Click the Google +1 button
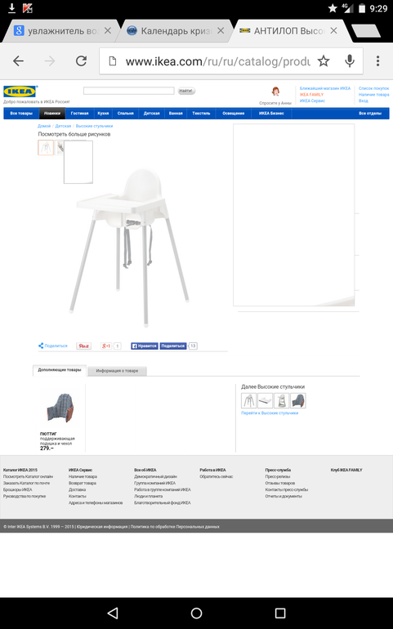 (106, 346)
